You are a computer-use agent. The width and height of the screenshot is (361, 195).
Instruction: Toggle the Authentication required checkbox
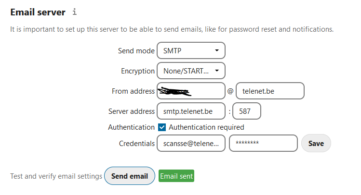tap(162, 127)
